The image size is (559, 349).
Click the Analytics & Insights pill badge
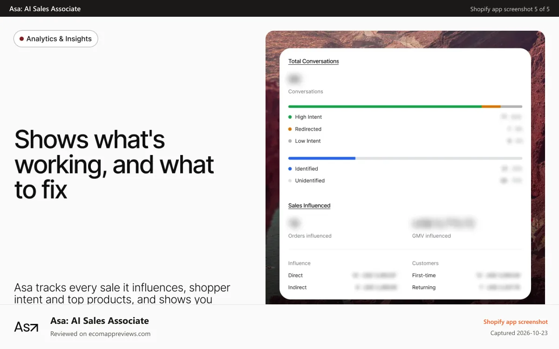[x=56, y=39]
